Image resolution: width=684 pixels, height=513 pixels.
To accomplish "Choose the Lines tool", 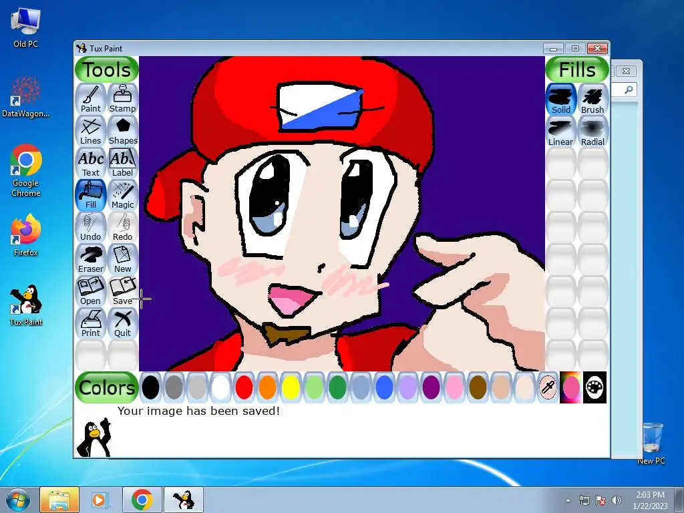I will (91, 131).
